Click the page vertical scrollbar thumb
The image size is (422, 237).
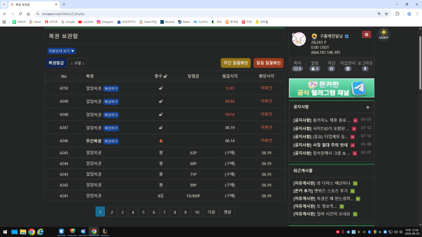coord(420,62)
